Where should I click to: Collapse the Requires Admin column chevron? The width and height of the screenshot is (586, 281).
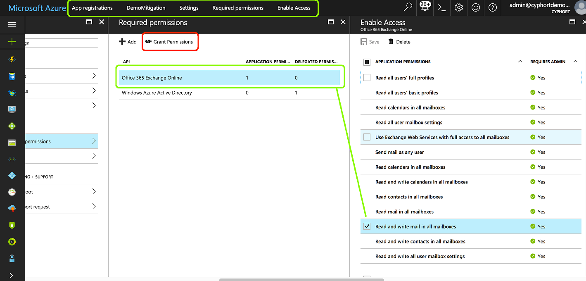[575, 62]
